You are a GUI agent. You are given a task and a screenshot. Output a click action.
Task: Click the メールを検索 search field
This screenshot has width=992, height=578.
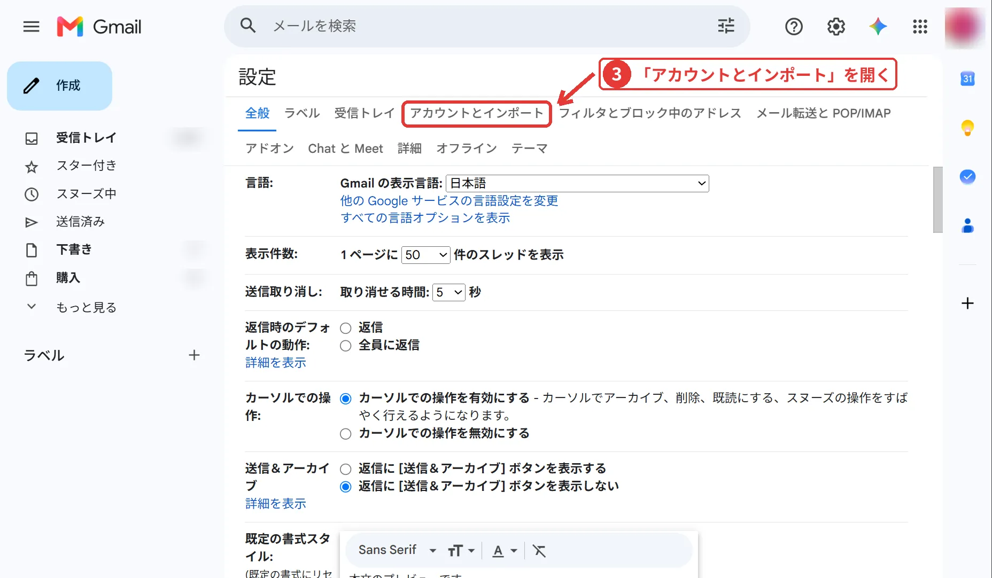(486, 26)
